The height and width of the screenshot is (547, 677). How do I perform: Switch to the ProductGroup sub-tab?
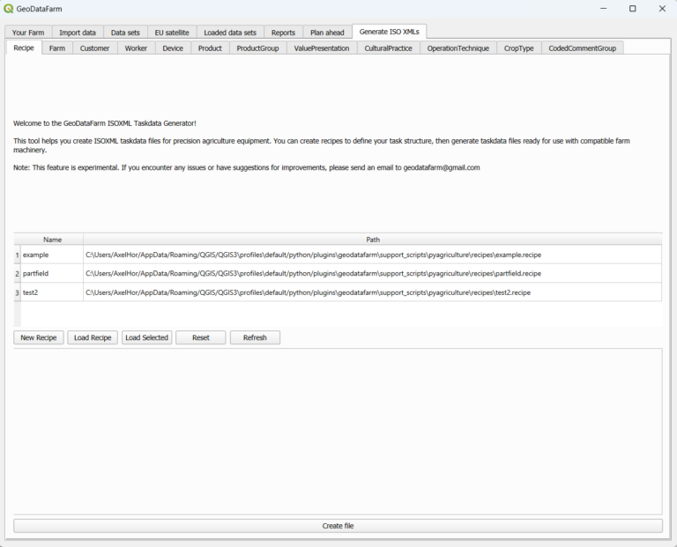(x=257, y=48)
